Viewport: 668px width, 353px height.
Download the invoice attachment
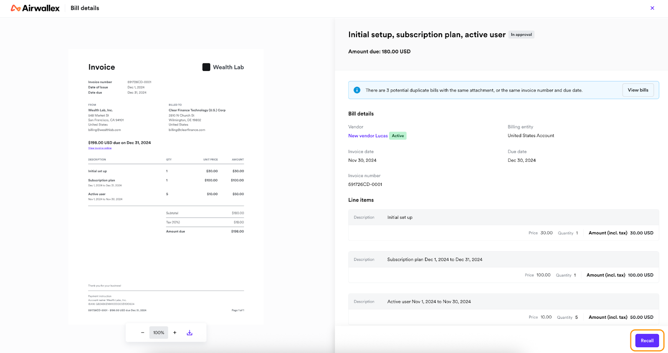(x=190, y=333)
